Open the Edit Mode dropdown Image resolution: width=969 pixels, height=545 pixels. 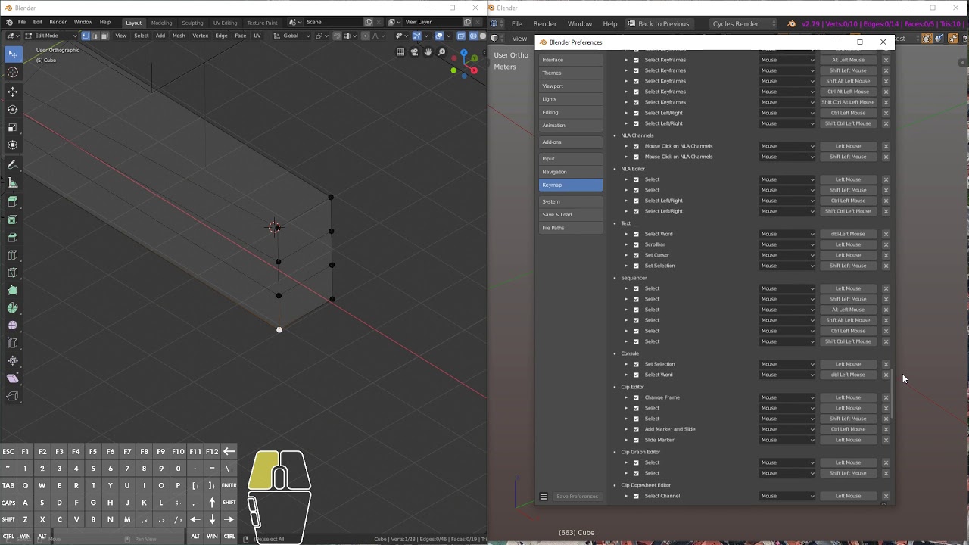51,36
